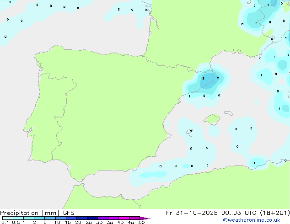The width and height of the screenshot is (290, 224).
Task: Click the legend scale label "0.1"
Action: click(x=5, y=222)
